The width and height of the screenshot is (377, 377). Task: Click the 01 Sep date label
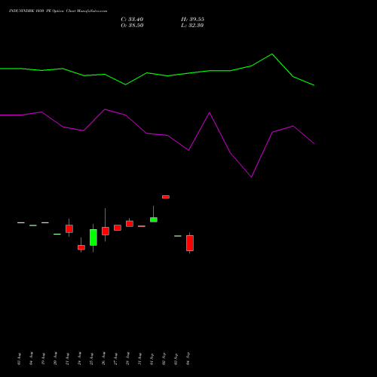click(152, 359)
